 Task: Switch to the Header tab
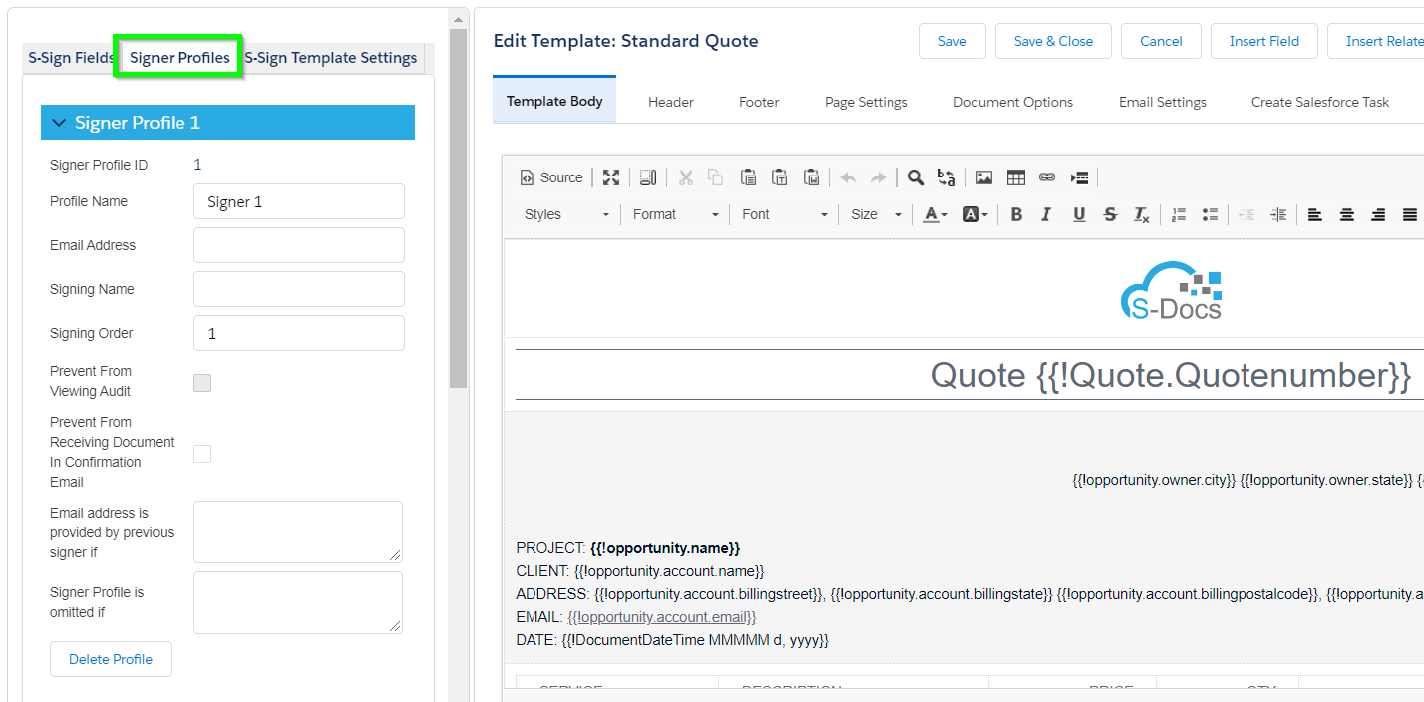671,102
